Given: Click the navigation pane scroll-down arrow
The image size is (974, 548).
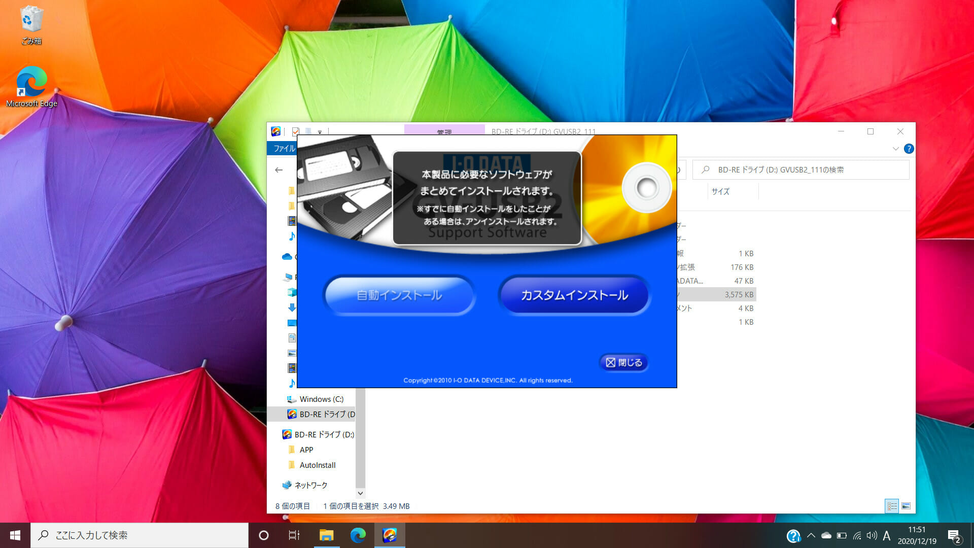Looking at the screenshot, I should (x=360, y=493).
